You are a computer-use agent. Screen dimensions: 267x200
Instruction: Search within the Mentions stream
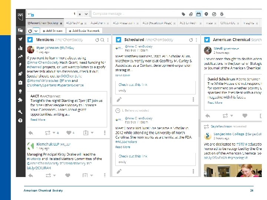(x=102, y=40)
